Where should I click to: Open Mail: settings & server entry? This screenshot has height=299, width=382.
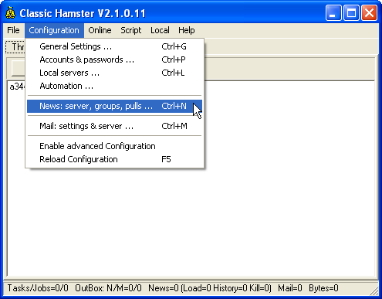(114, 126)
